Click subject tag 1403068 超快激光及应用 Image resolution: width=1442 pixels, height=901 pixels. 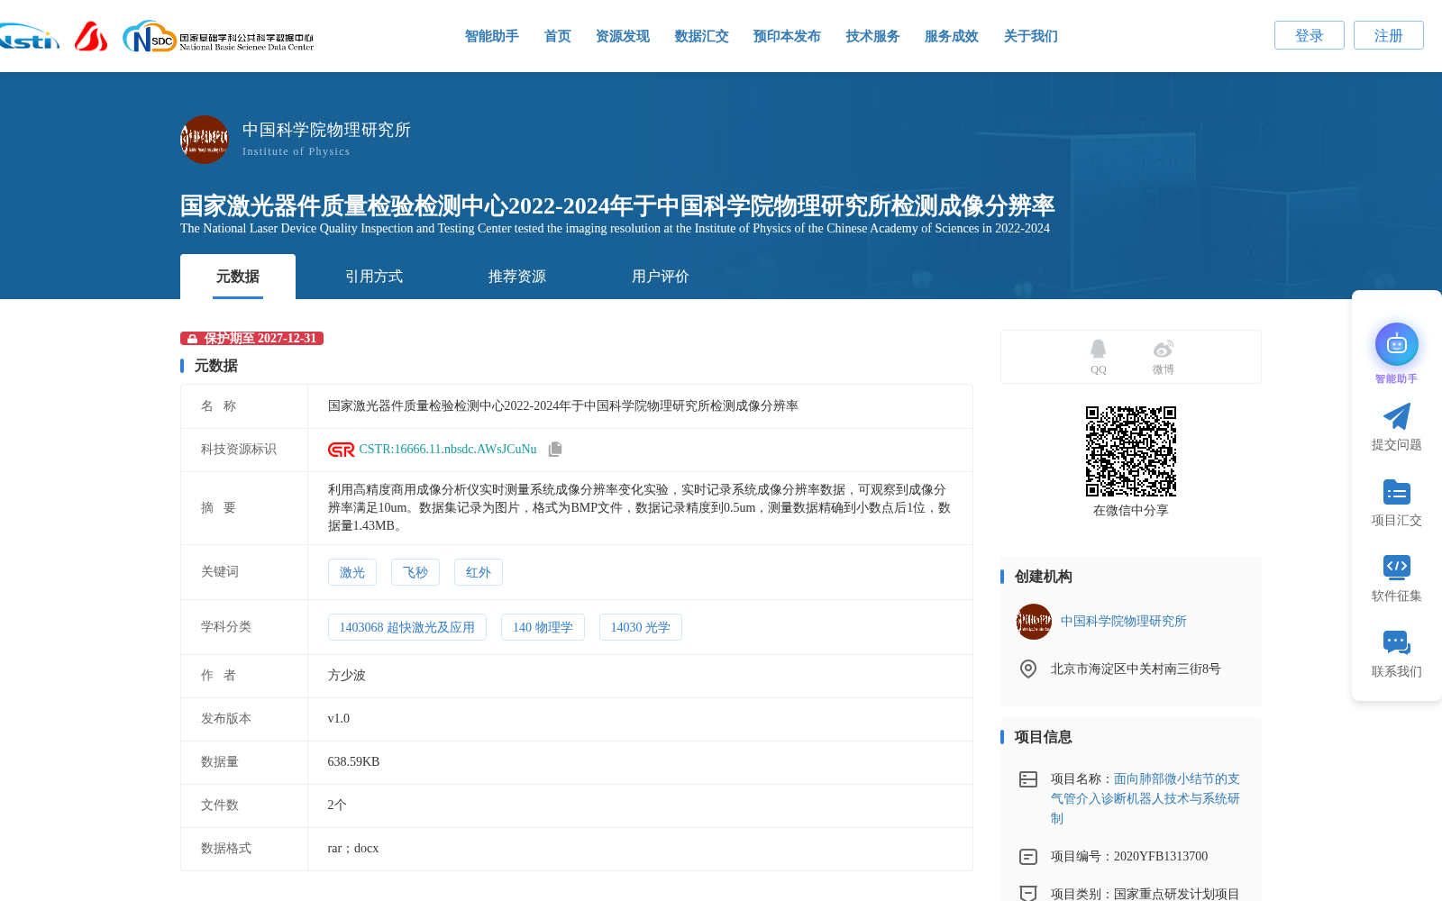[x=407, y=627]
